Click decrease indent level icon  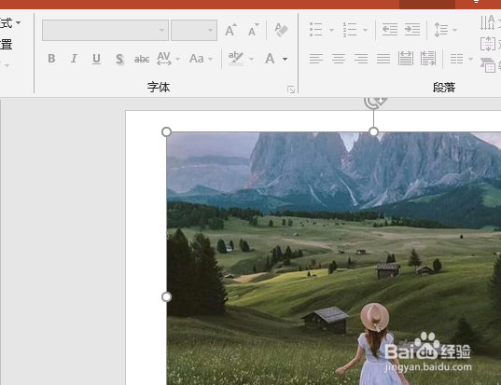(x=390, y=30)
